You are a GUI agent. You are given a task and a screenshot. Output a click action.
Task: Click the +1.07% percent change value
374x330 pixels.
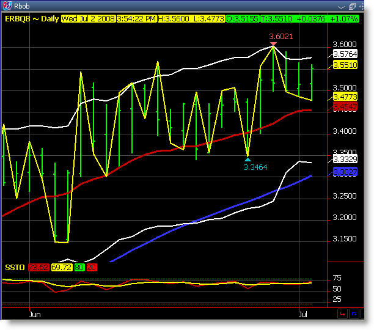(344, 19)
